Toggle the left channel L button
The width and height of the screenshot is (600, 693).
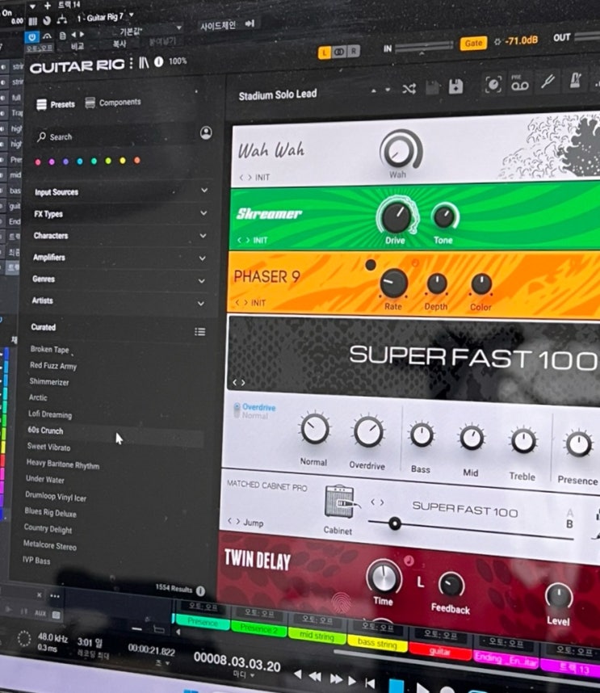tap(325, 52)
